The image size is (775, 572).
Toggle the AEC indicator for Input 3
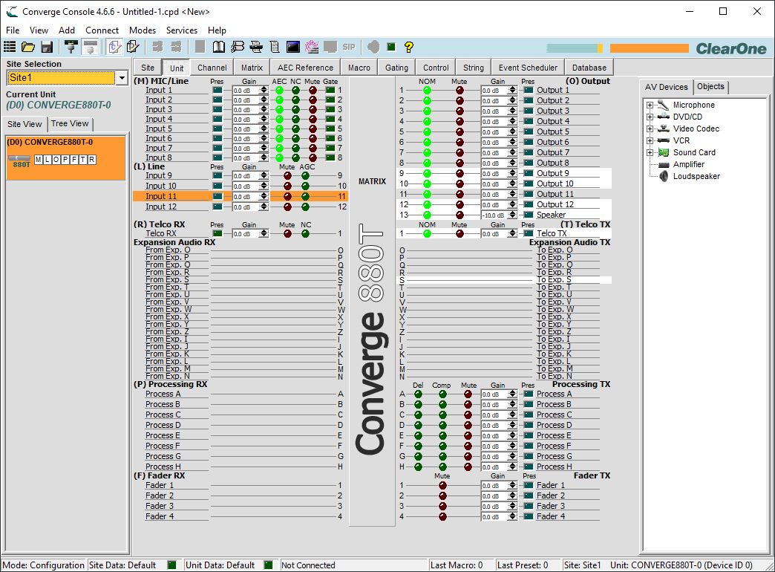pyautogui.click(x=279, y=109)
